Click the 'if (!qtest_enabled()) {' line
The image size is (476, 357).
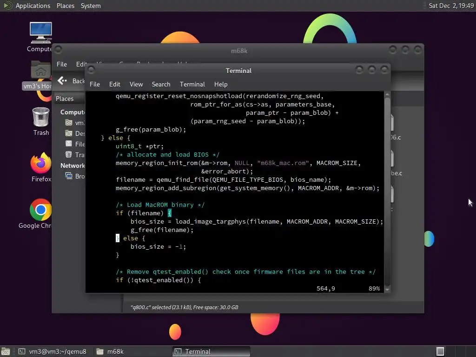[158, 280]
